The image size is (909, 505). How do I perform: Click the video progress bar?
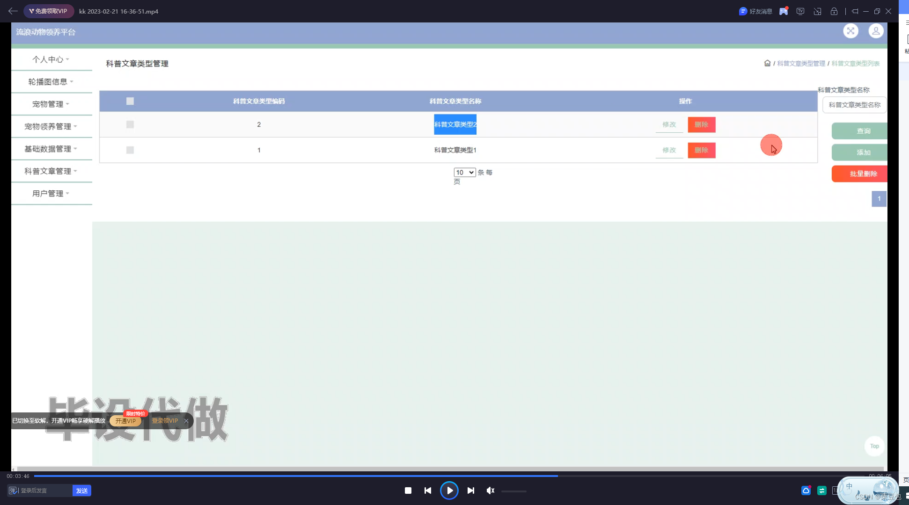click(449, 476)
